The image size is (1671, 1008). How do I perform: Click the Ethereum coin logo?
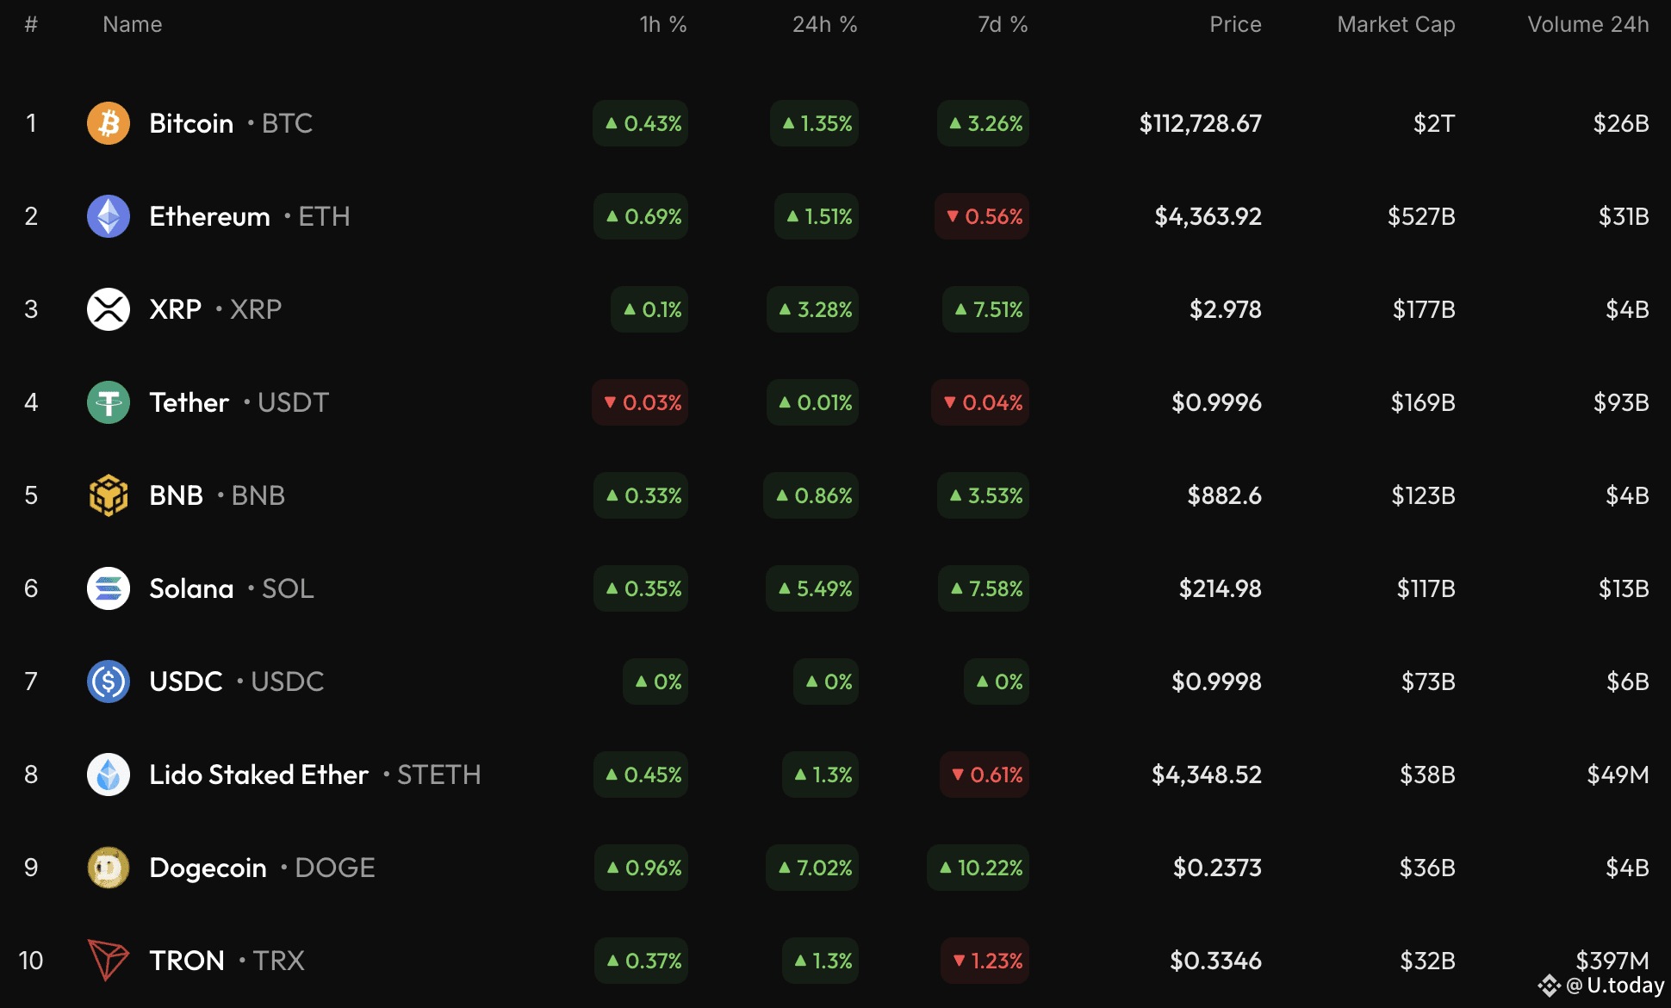coord(109,216)
